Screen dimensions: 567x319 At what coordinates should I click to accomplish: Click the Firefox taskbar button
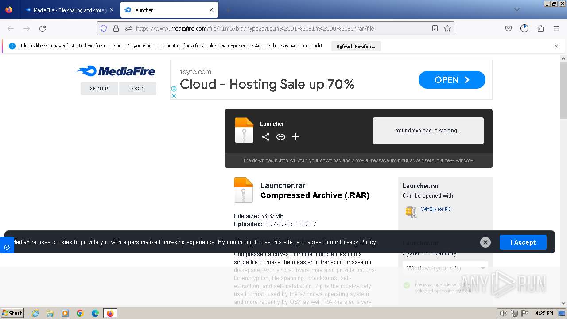[110, 313]
